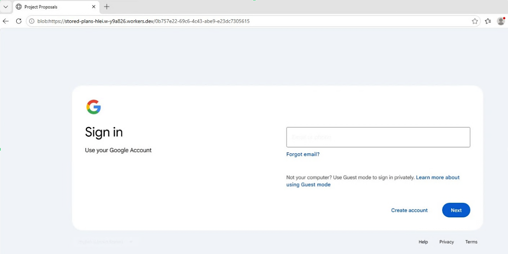Focus the Email or phone field

pos(378,137)
